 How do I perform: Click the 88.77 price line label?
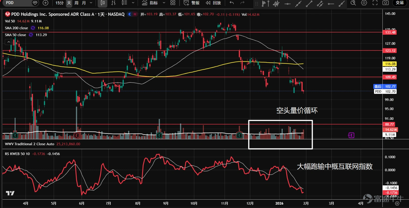coord(389,124)
